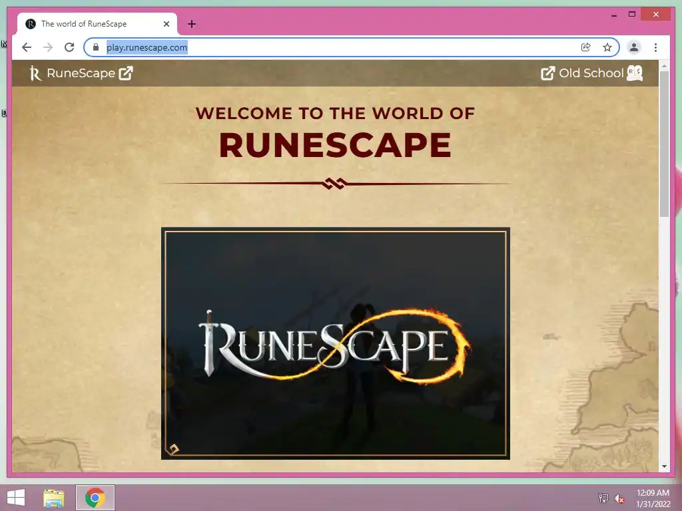
Task: Open the RuneScape link in header
Action: pyautogui.click(x=81, y=73)
